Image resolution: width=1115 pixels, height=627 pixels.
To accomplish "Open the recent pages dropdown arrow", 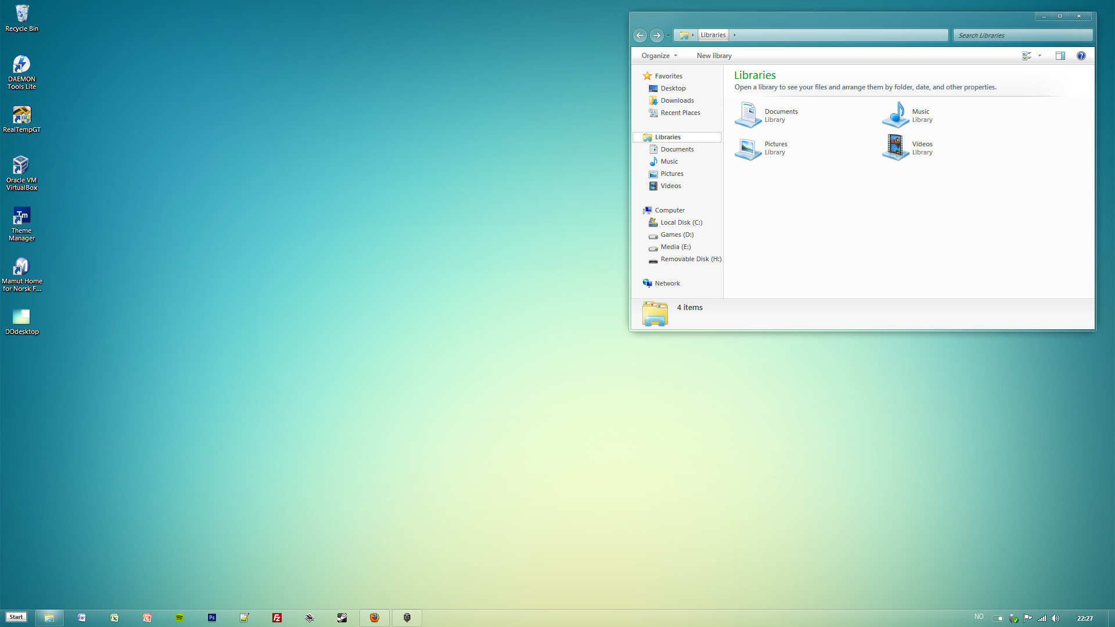I will 668,35.
